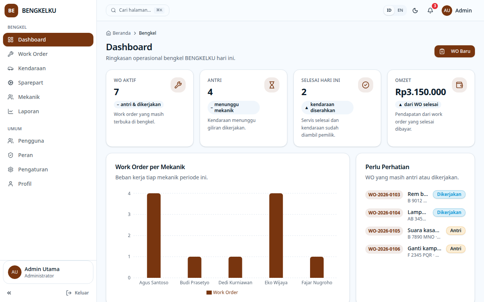Click the wallet icon on Omzet card
This screenshot has width=484, height=302.
[x=459, y=85]
